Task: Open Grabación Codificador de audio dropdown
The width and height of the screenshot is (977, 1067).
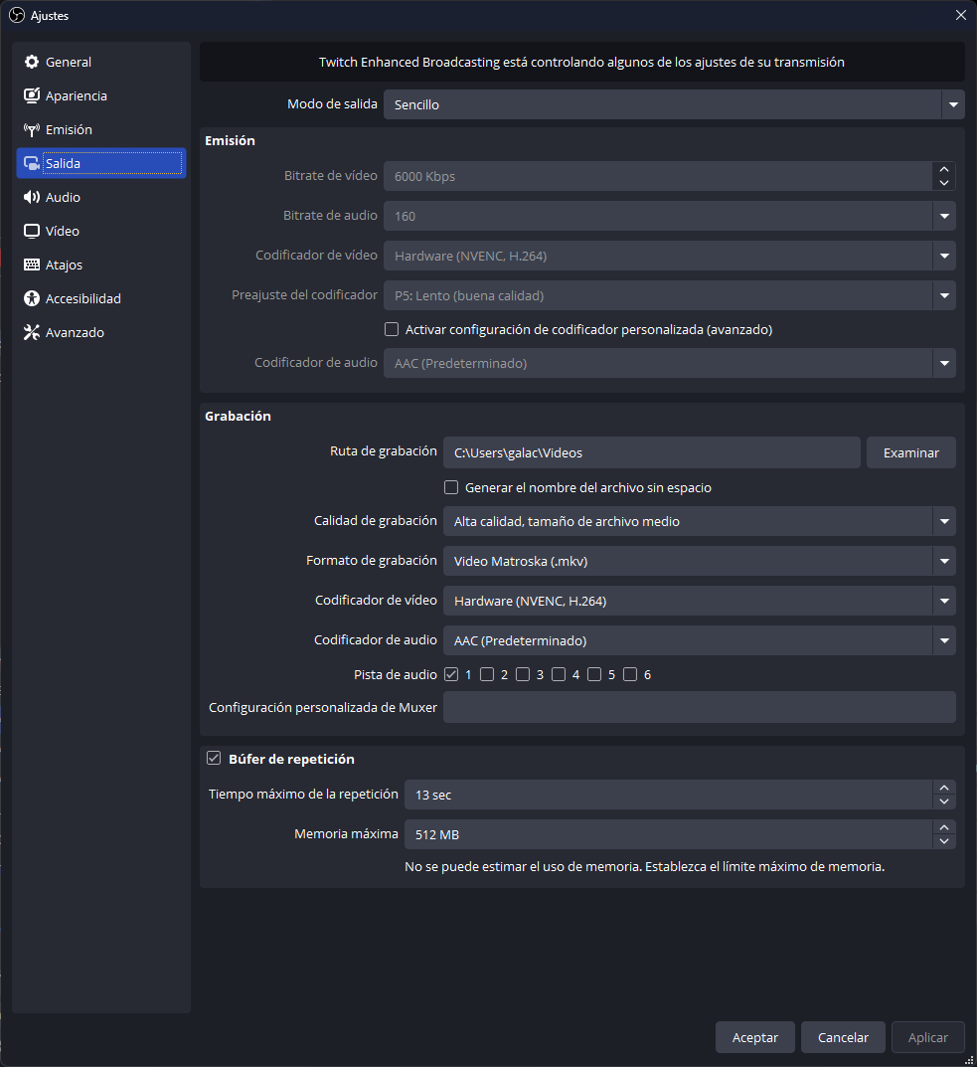Action: coord(700,640)
